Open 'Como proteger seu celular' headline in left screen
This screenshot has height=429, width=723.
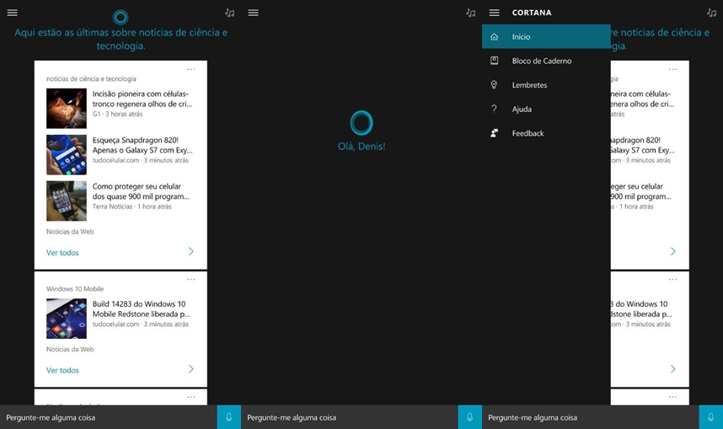coord(141,191)
